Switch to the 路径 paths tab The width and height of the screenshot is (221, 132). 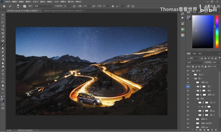coord(200,53)
